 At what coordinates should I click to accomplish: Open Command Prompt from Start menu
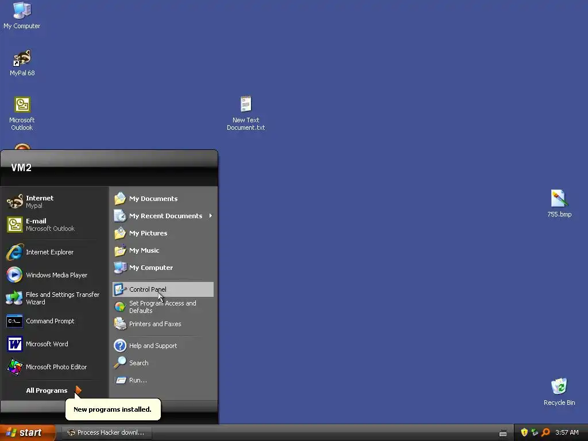tap(54, 321)
